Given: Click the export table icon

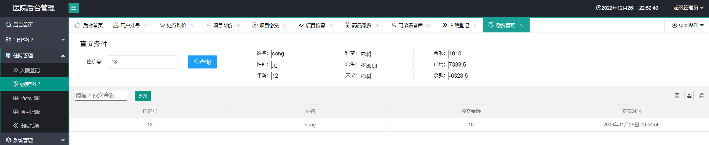Looking at the screenshot, I should [689, 96].
